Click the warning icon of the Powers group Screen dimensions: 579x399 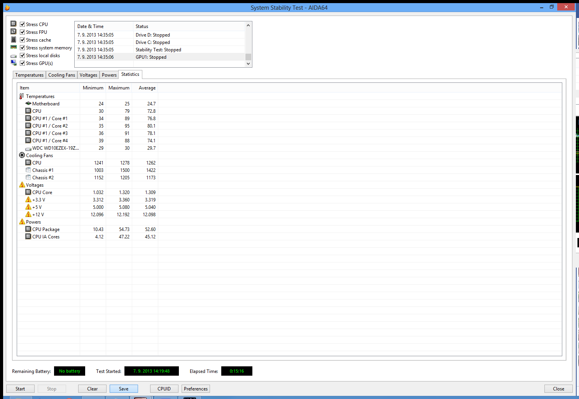22,222
